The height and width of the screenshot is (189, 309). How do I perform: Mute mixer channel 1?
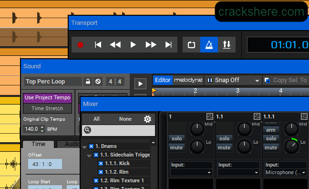pos(176,147)
